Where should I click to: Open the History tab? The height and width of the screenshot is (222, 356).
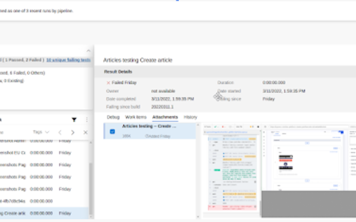click(190, 117)
